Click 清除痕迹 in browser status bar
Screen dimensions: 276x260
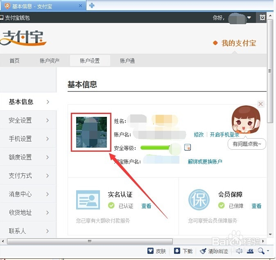pos(214,251)
